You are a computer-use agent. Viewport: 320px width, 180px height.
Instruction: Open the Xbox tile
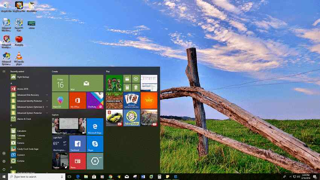(x=114, y=83)
